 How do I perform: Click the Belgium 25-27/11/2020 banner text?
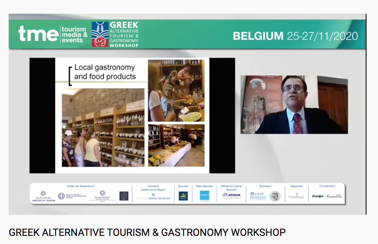point(295,36)
